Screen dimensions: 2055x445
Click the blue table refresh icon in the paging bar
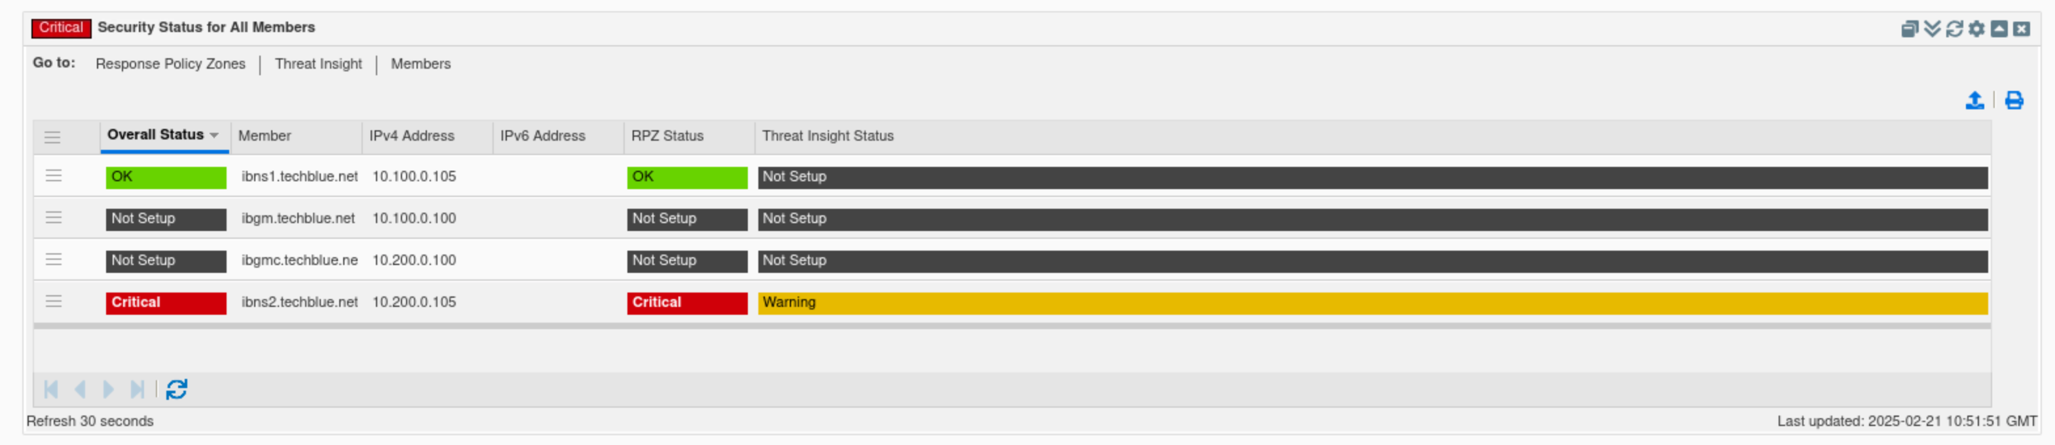click(x=176, y=389)
